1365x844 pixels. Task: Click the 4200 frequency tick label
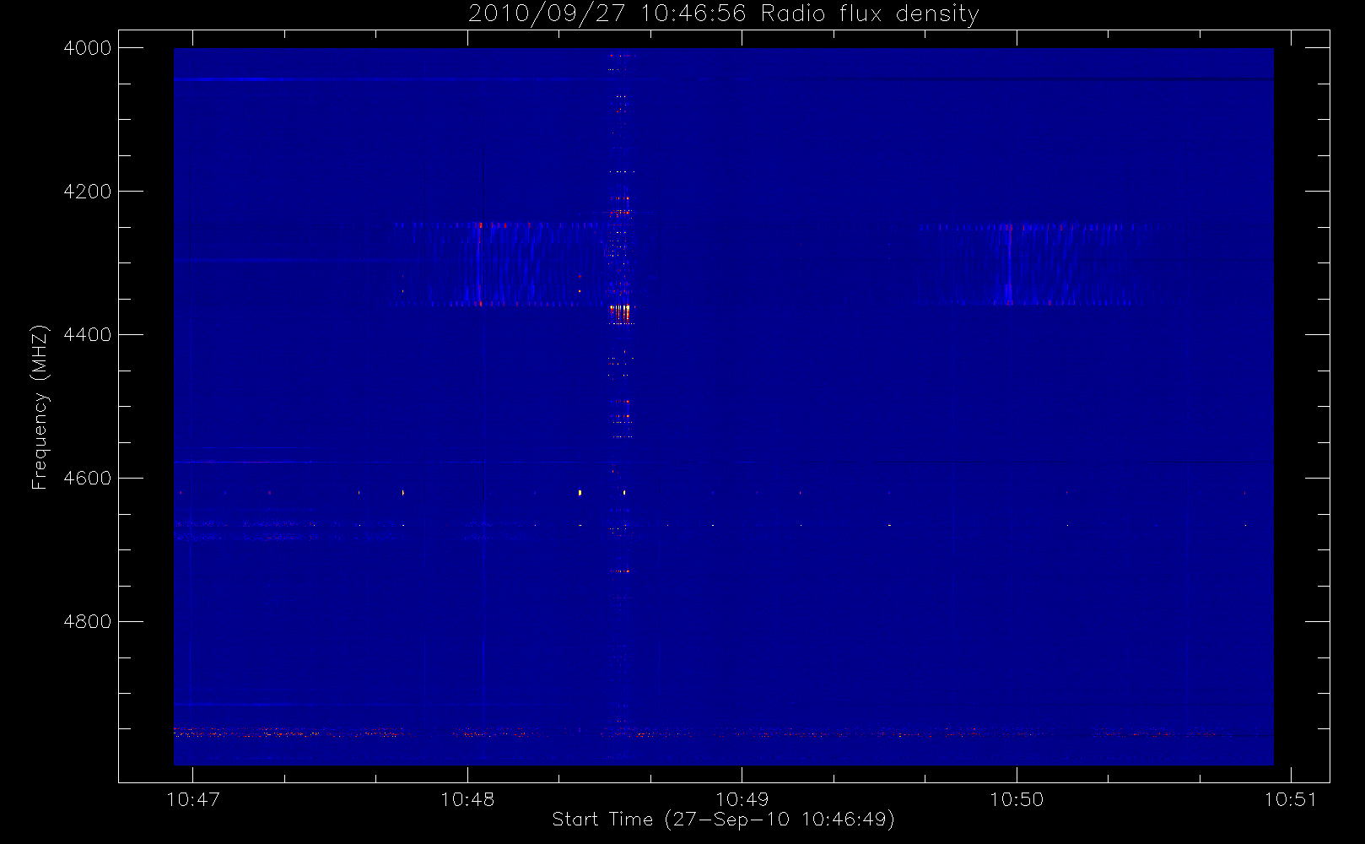click(88, 192)
